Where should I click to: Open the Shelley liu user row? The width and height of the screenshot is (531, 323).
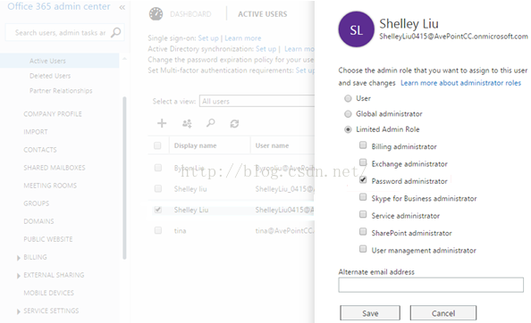point(190,189)
